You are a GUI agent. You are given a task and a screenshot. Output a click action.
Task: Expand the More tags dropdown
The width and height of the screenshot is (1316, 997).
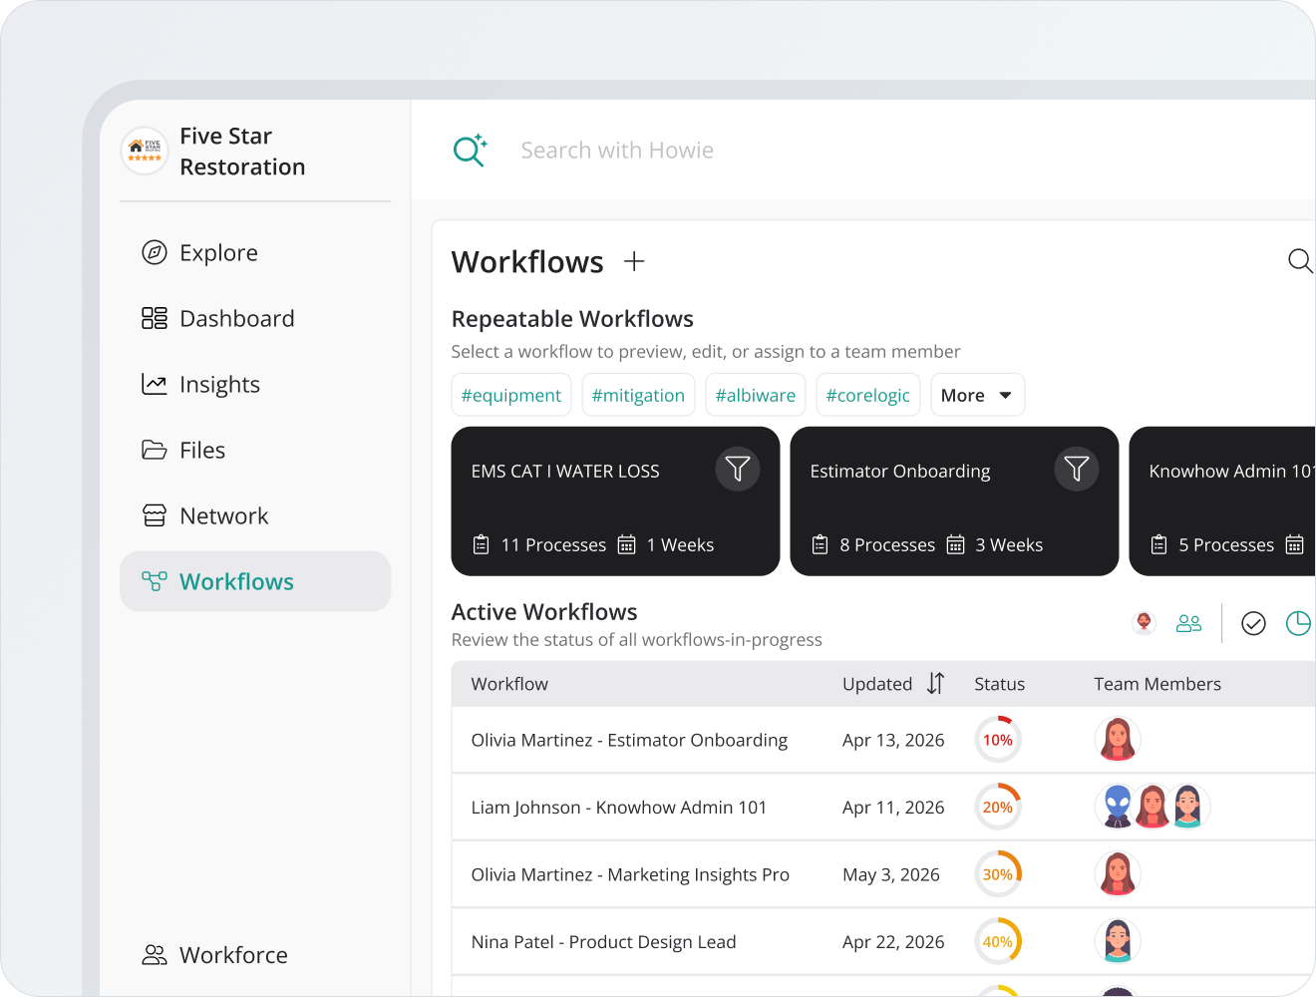point(977,395)
